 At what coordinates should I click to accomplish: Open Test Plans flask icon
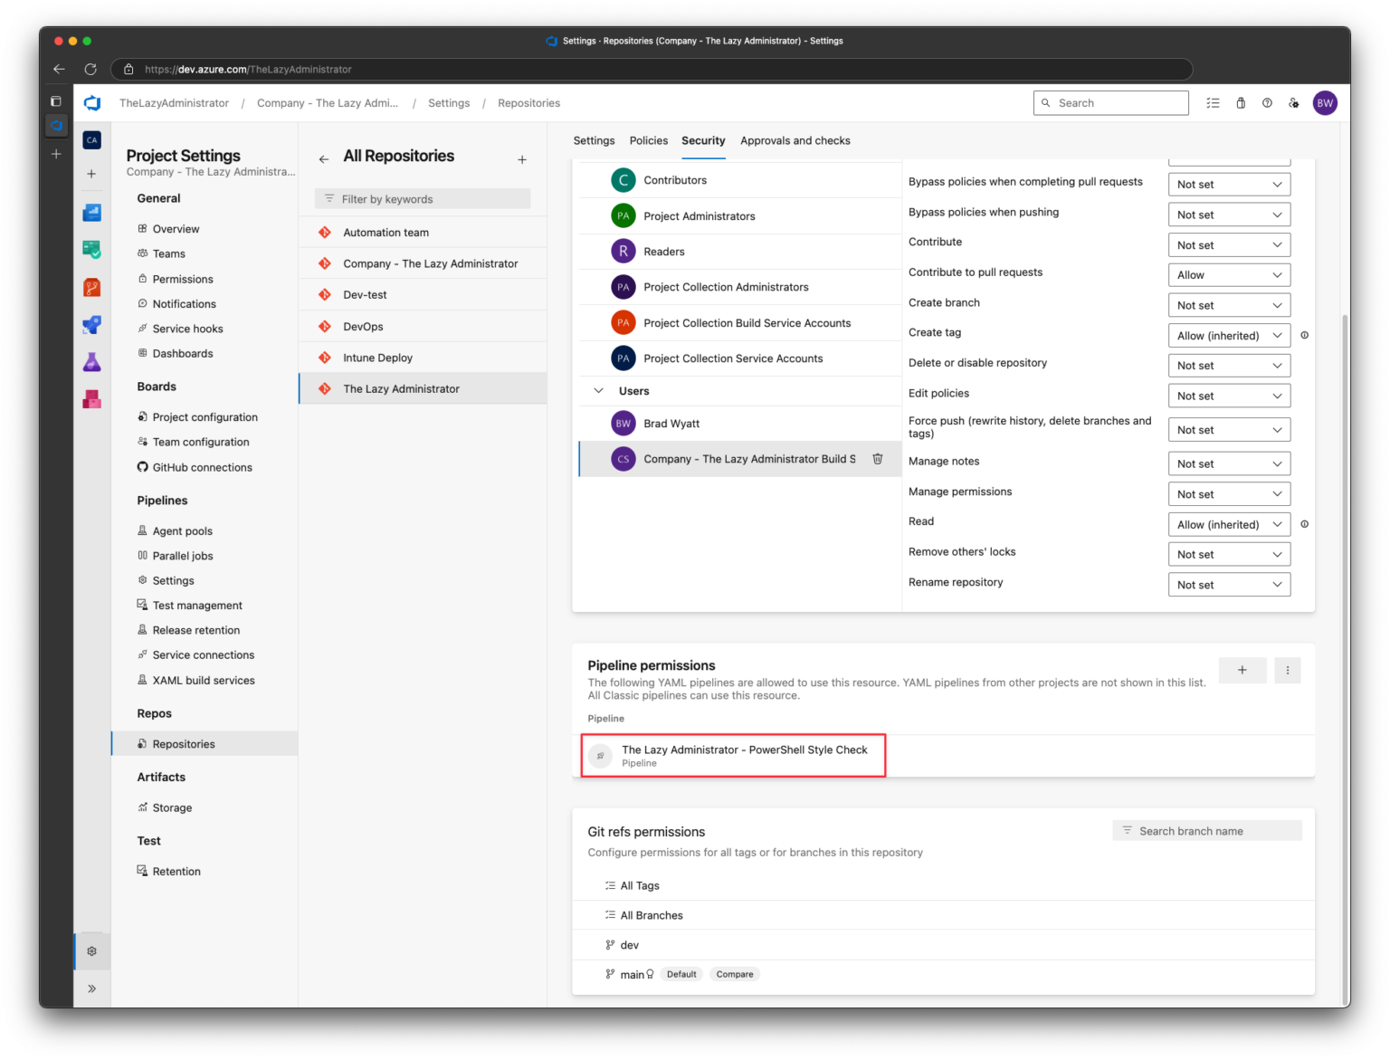pos(92,362)
